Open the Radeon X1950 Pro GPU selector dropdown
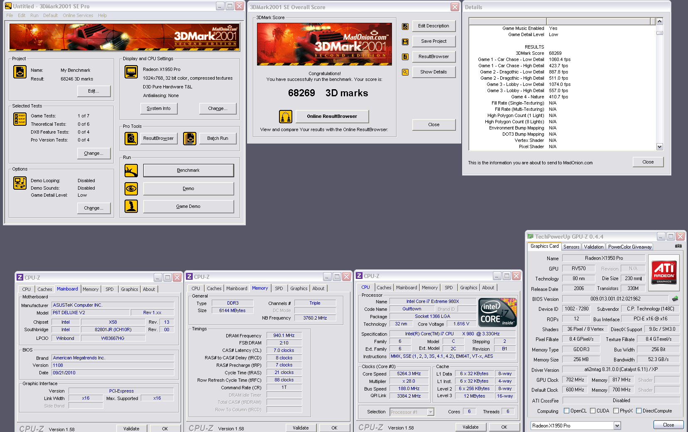 click(x=617, y=425)
